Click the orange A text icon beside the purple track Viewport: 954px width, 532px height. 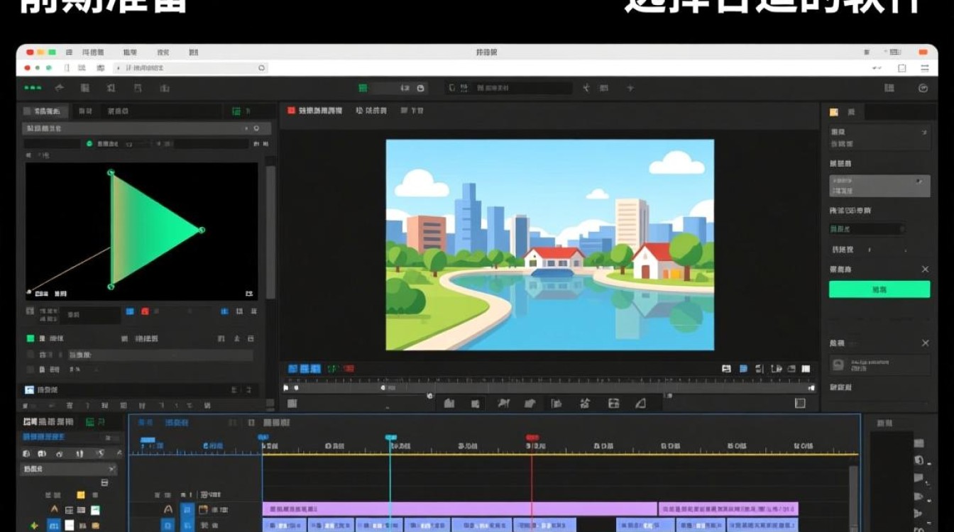(x=168, y=509)
